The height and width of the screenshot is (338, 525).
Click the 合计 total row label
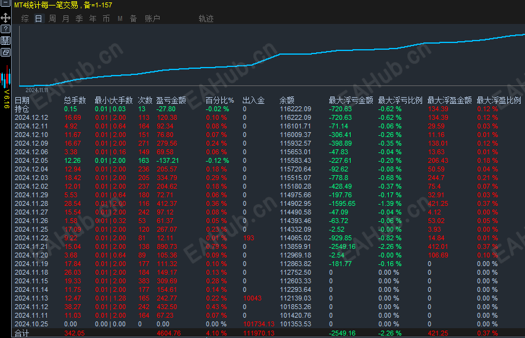(x=22, y=333)
